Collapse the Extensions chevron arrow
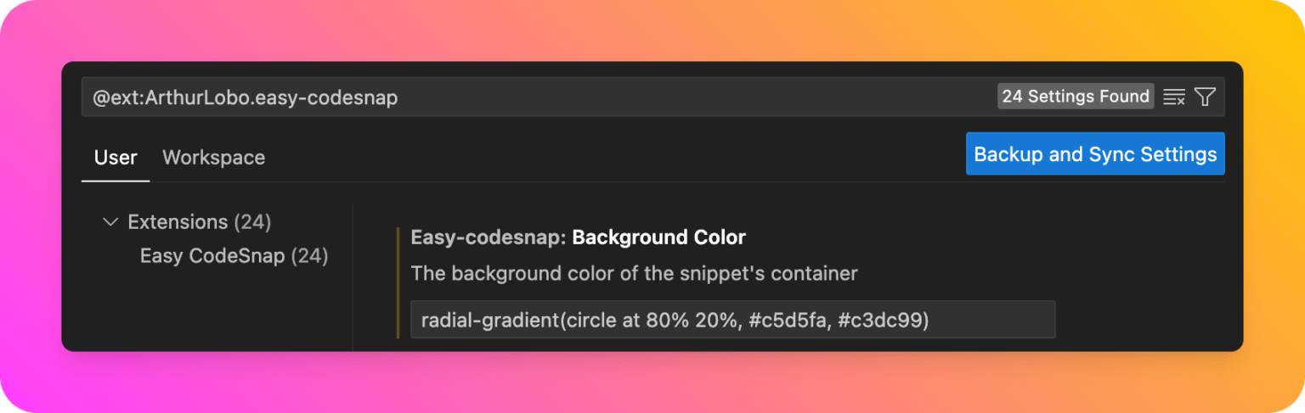This screenshot has width=1305, height=413. 110,222
